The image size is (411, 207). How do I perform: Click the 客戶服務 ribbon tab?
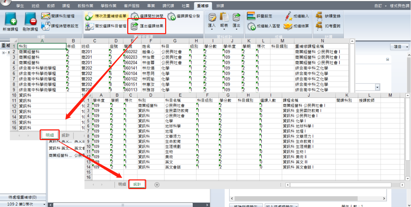tap(132, 6)
